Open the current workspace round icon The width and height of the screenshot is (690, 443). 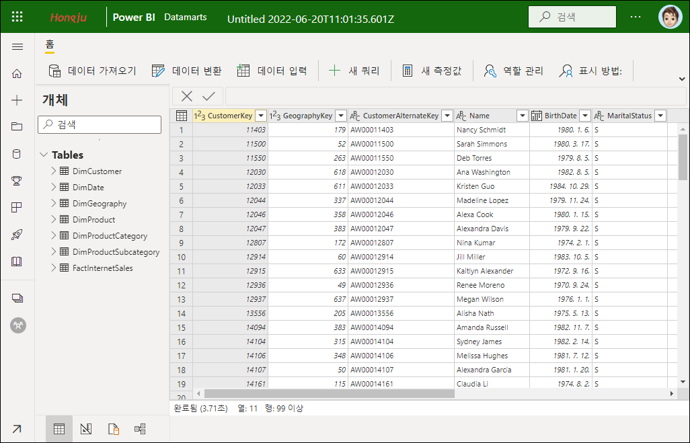pos(18,325)
